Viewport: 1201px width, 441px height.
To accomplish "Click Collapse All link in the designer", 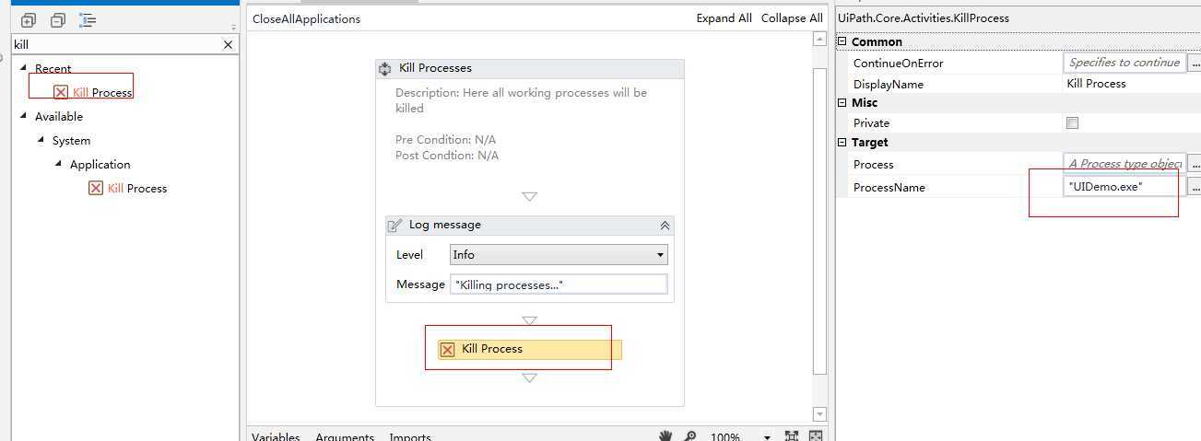I will [792, 18].
